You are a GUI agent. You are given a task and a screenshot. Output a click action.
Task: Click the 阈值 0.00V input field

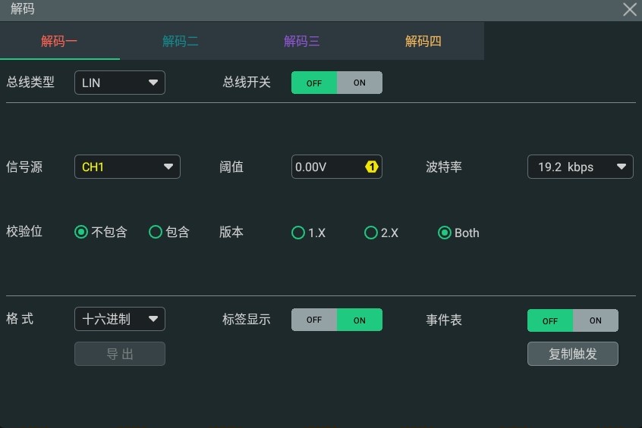click(337, 167)
